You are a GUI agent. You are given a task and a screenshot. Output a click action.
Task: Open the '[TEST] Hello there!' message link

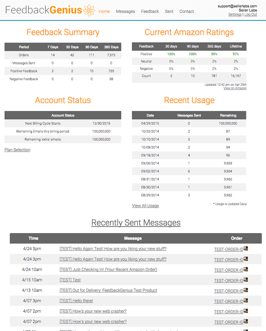[x=76, y=300]
